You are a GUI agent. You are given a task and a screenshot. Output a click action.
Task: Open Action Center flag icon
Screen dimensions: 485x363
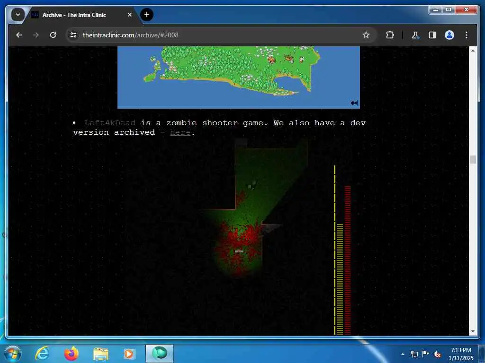[x=426, y=354]
